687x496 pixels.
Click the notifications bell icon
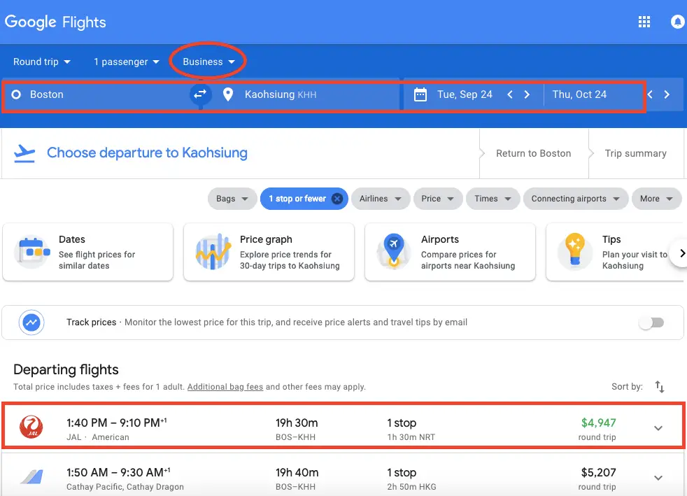point(678,22)
